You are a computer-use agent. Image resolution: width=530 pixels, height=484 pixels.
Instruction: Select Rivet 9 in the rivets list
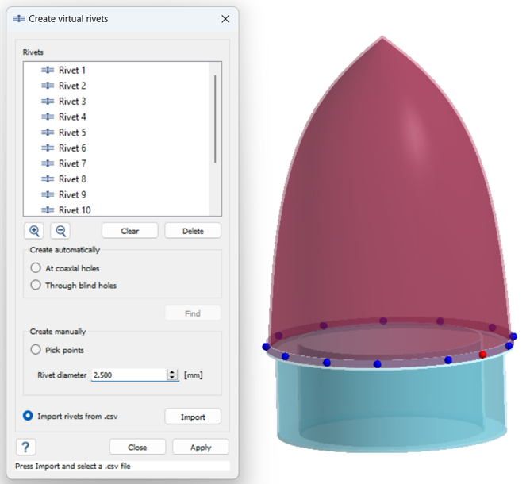click(72, 194)
